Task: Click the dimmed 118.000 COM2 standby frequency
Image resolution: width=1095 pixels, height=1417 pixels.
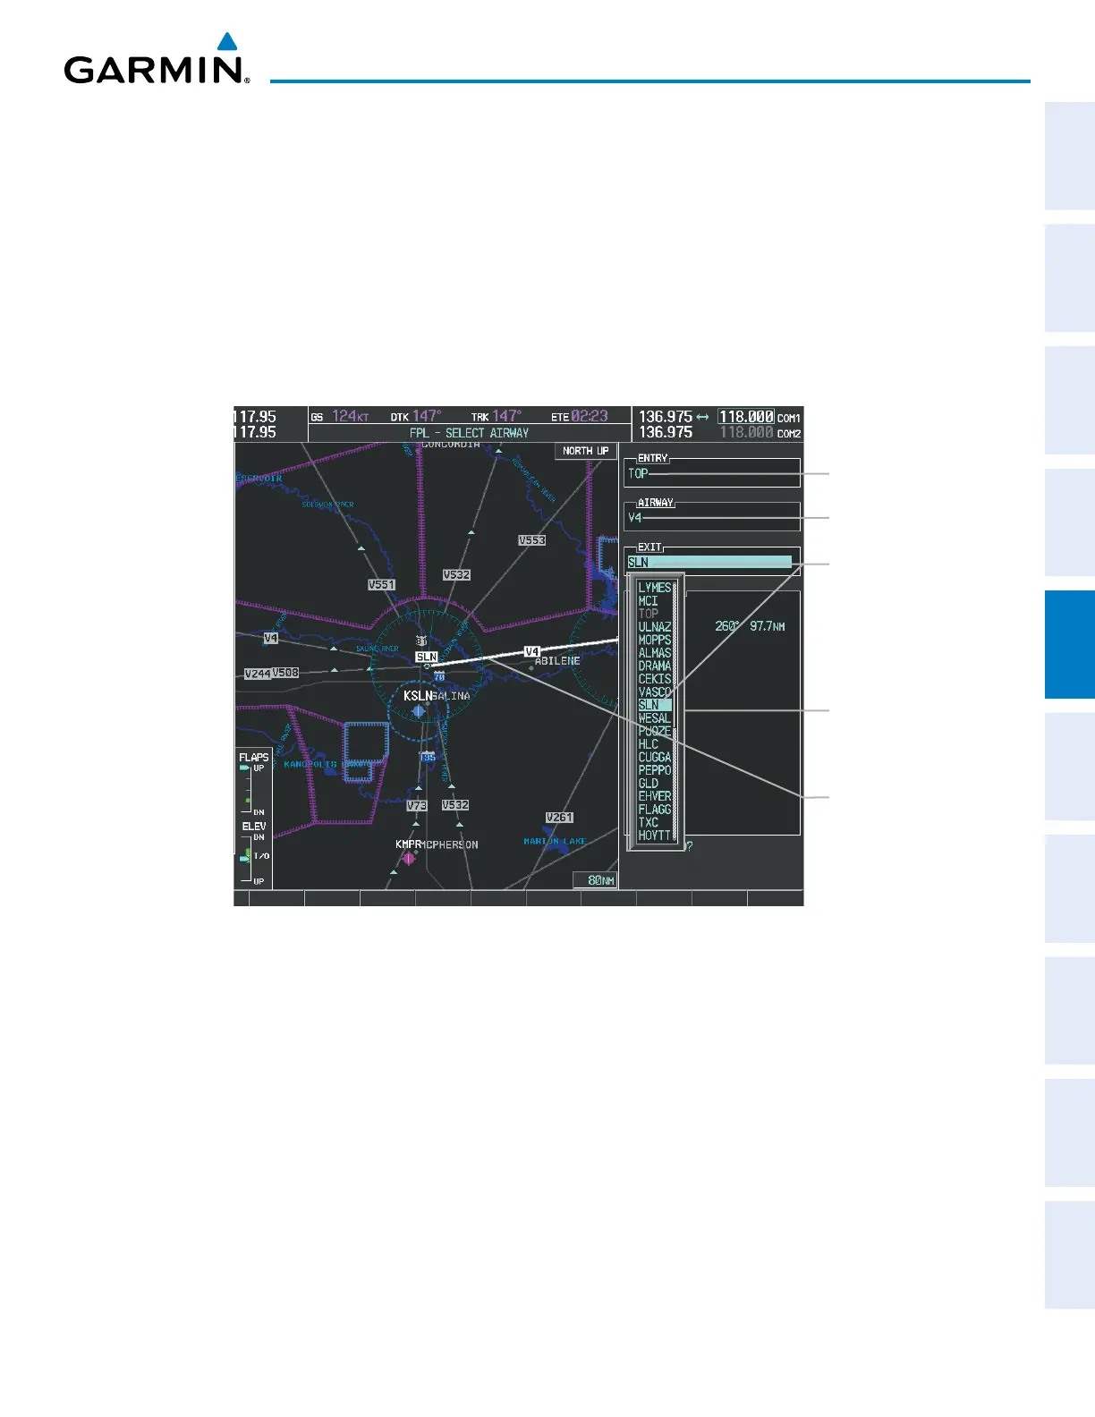Action: click(746, 432)
